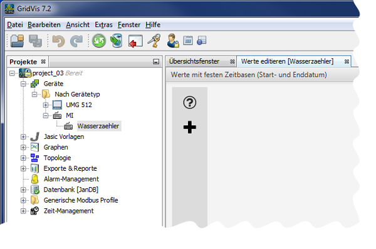This screenshot has height=249, width=376.
Task: Click the Exporte & Reporte bar chart icon
Action: point(34,168)
